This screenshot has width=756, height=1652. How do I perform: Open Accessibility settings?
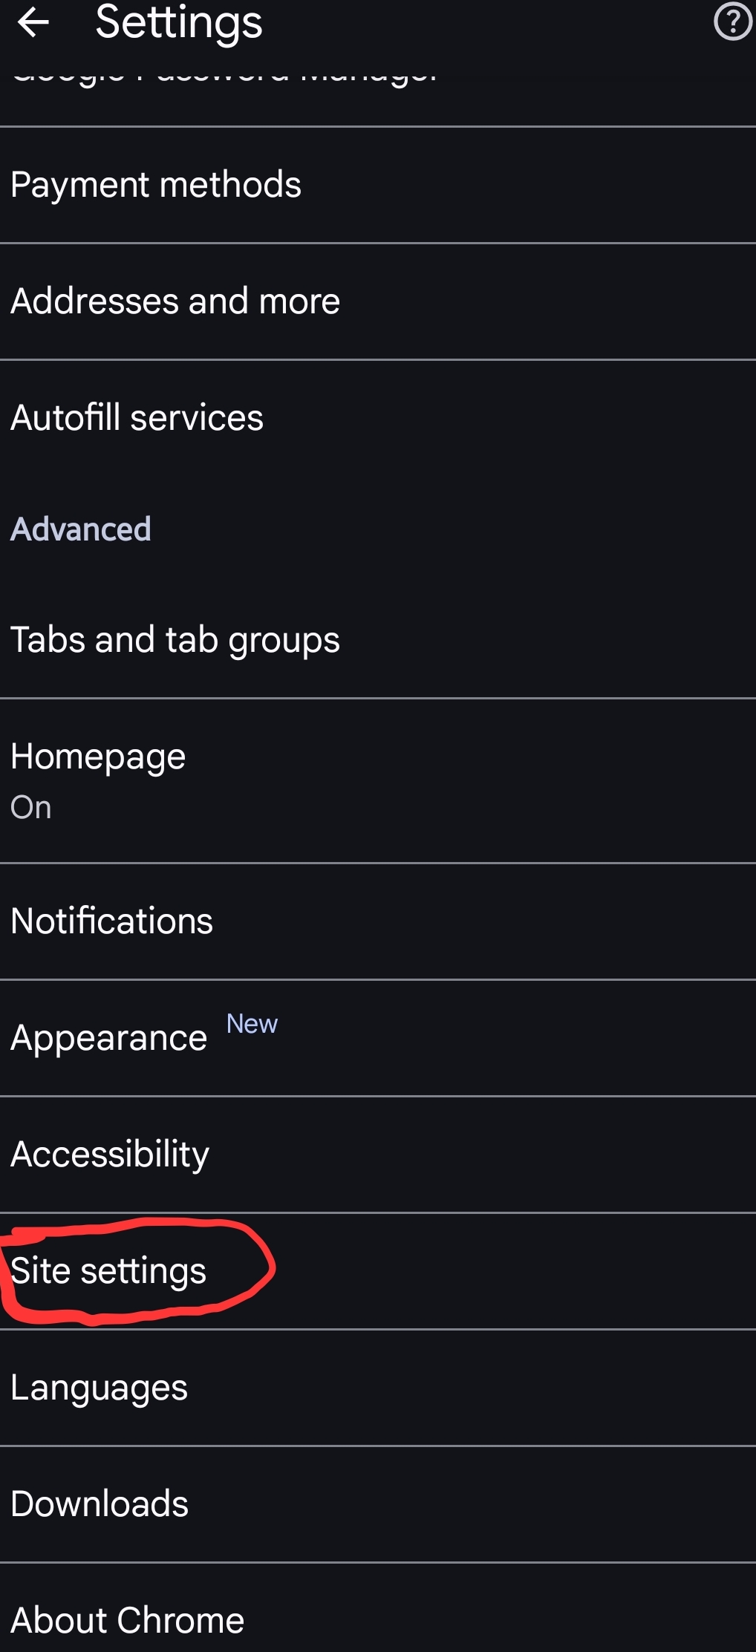pyautogui.click(x=110, y=1155)
